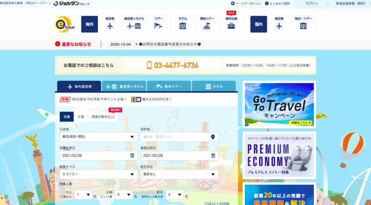Image resolution: width=371 pixels, height=205 pixels.
Task: Switch to the 海外航空券 search tab
Action: point(79,87)
